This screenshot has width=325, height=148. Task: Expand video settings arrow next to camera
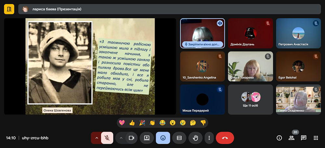pos(121,138)
